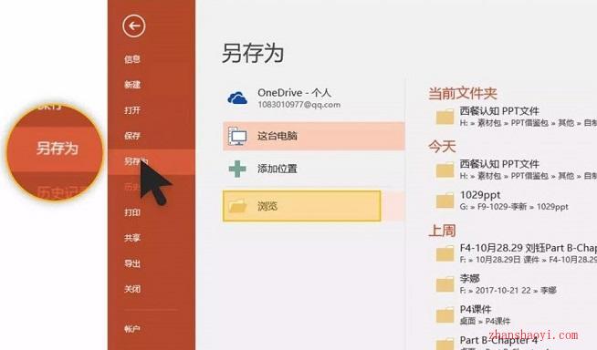Choose 打开 from the sidebar menu
Viewport: 597px width, 350px height.
point(132,110)
